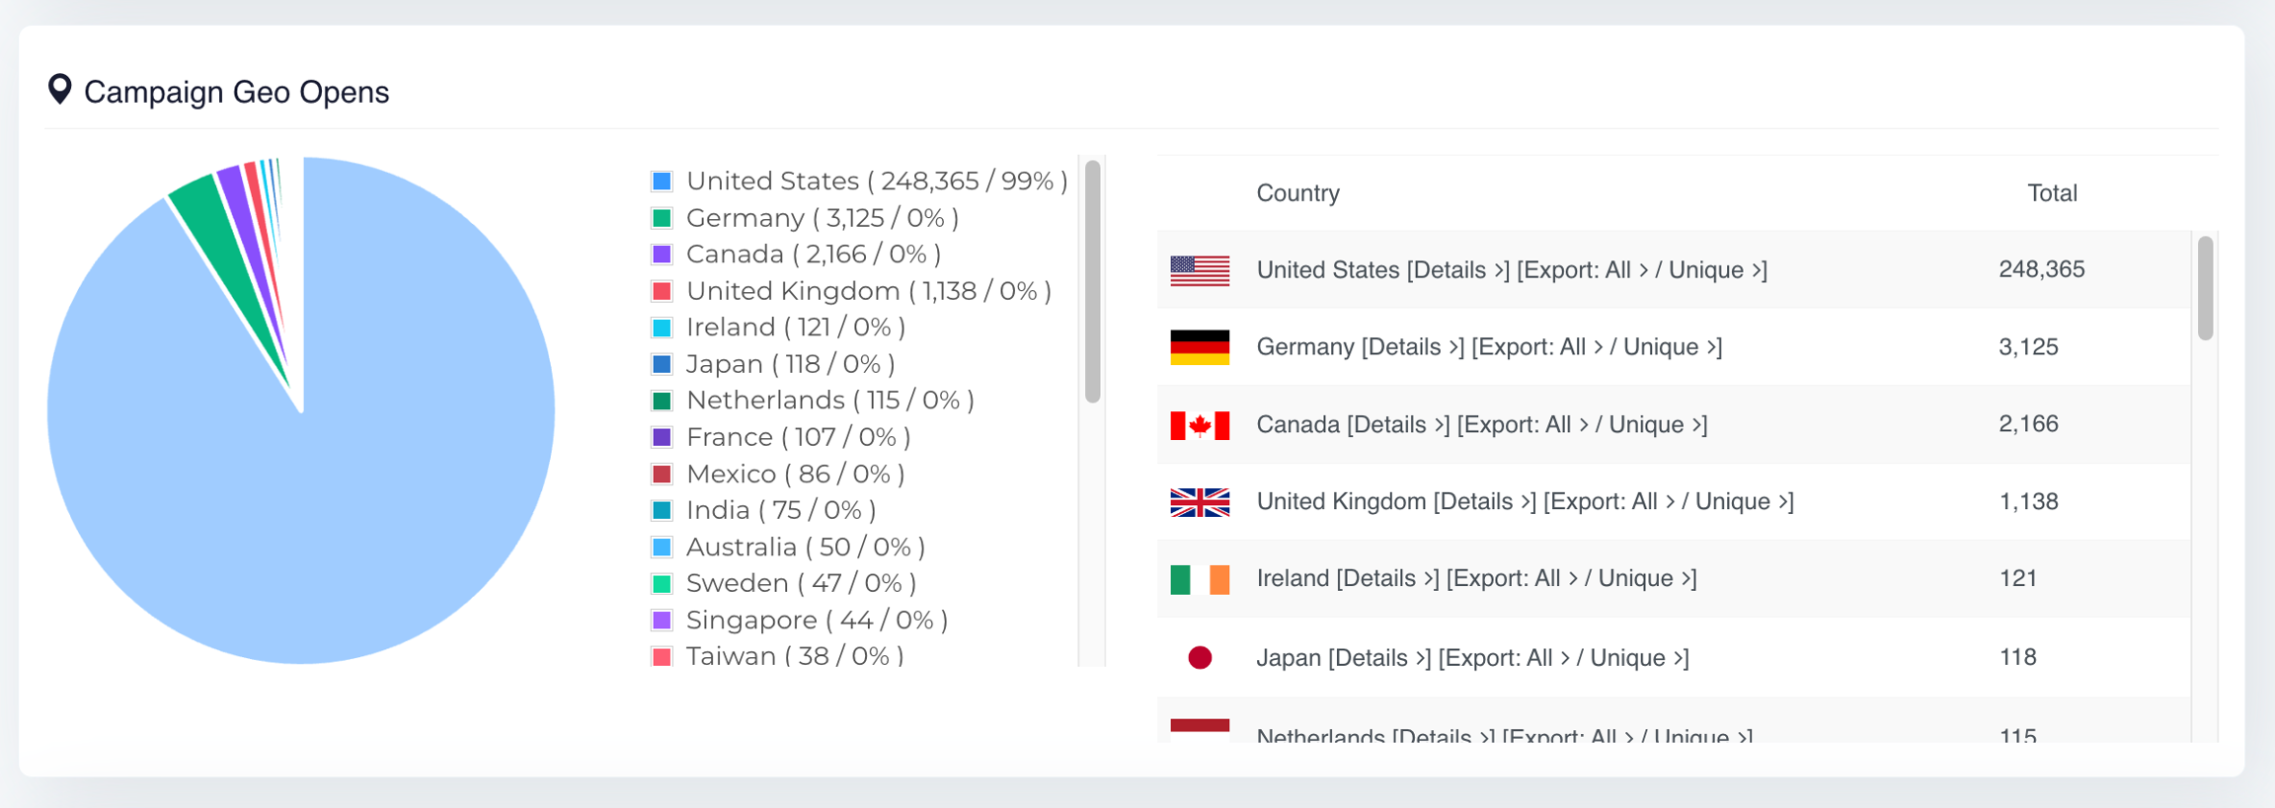2275x808 pixels.
Task: Toggle United States series in chart legend
Action: pos(876,182)
